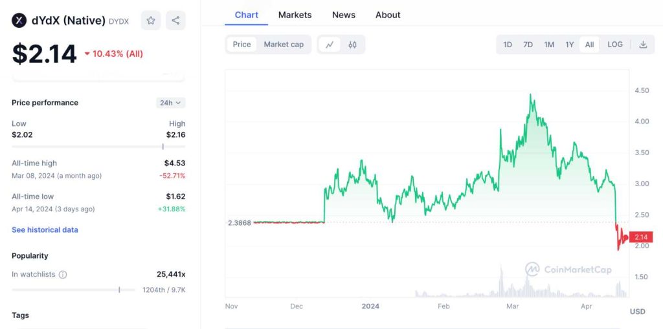Click the 10.43% (All) change indicator
This screenshot has height=329, width=663.
[114, 54]
